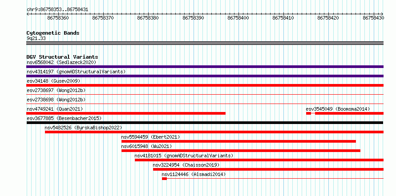Viewport: 396px width, 196px height.
Task: Select the purple bar under nsv4314197
Action: [205, 76]
